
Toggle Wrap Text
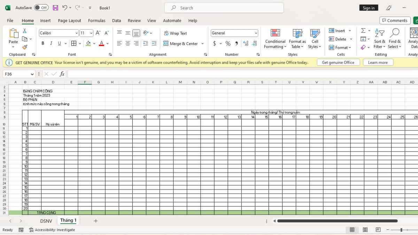[175, 33]
